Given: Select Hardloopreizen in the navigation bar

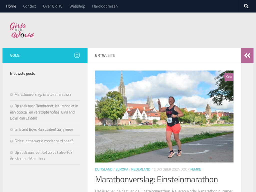Looking at the screenshot, I should tap(105, 6).
